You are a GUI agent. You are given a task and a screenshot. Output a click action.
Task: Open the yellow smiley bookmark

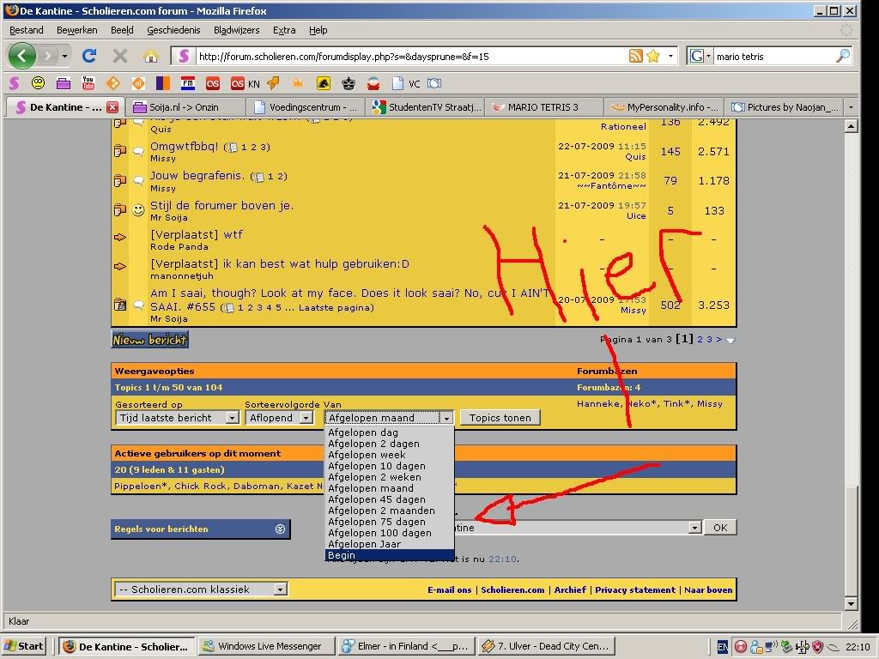(x=38, y=83)
